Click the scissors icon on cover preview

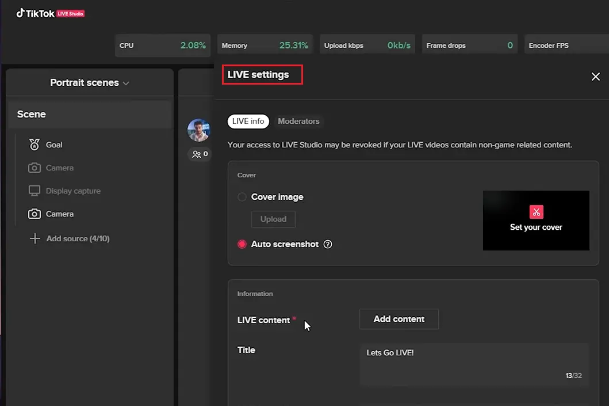pyautogui.click(x=536, y=212)
